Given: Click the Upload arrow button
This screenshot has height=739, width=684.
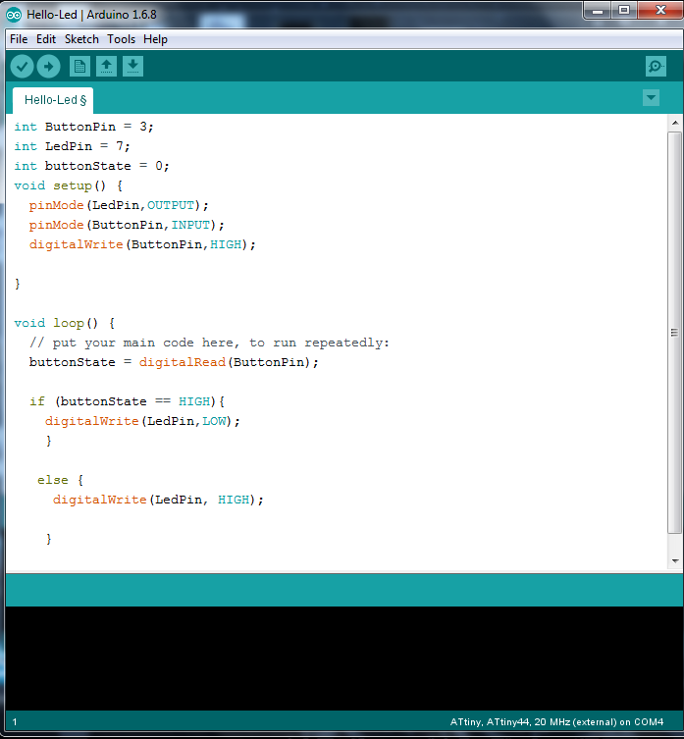Looking at the screenshot, I should 48,67.
